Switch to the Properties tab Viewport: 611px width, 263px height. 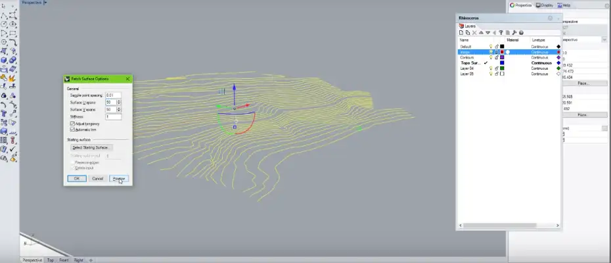coord(521,5)
